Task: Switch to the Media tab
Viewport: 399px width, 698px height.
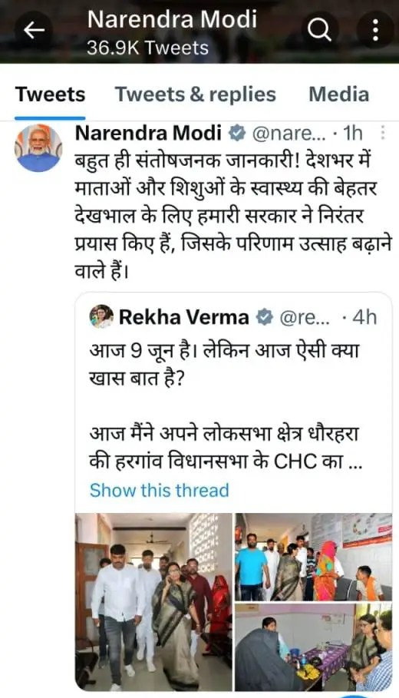Action: pyautogui.click(x=339, y=94)
